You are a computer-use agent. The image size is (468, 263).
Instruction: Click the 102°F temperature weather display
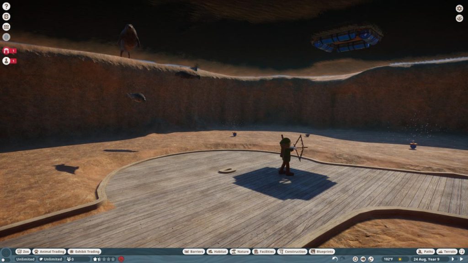(388, 259)
